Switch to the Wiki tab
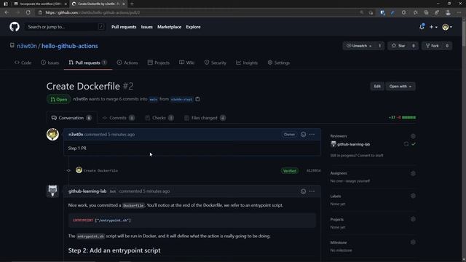This screenshot has height=262, width=466. (x=186, y=63)
